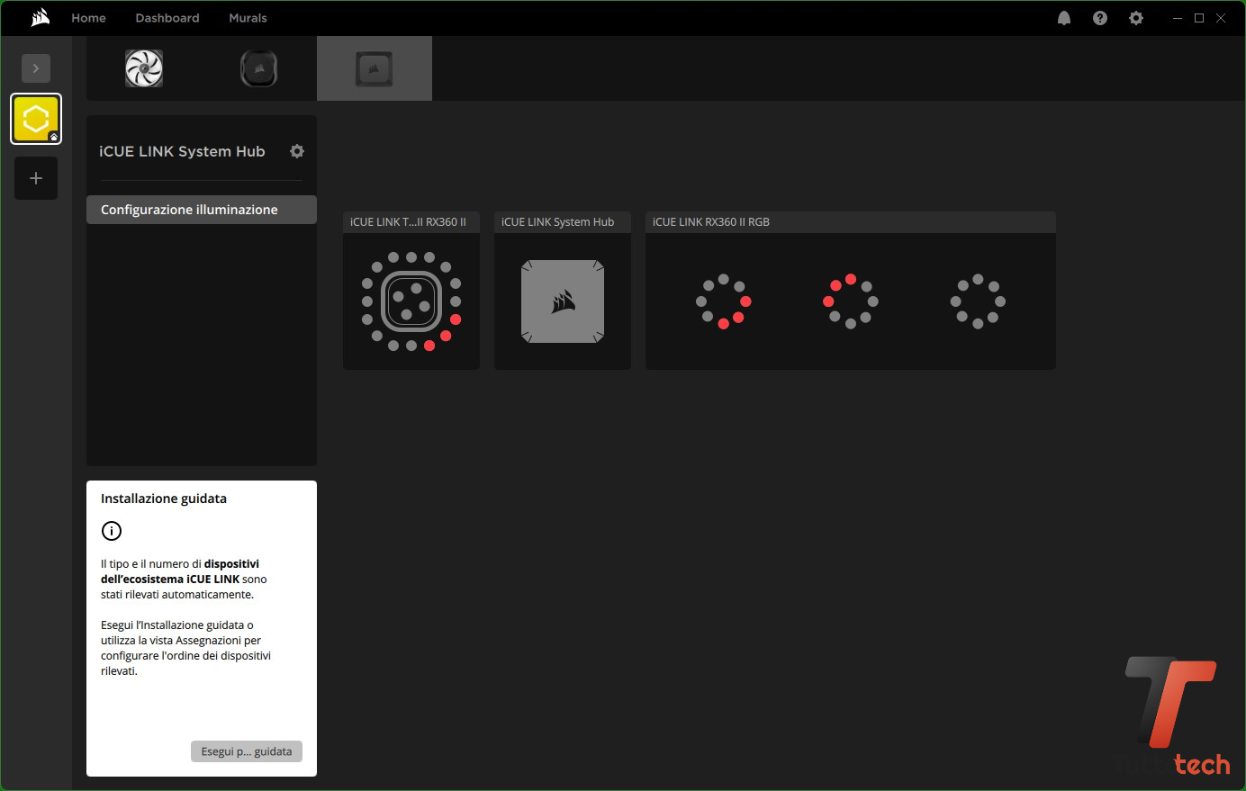1246x791 pixels.
Task: Close the iCUE window
Action: point(1221,18)
